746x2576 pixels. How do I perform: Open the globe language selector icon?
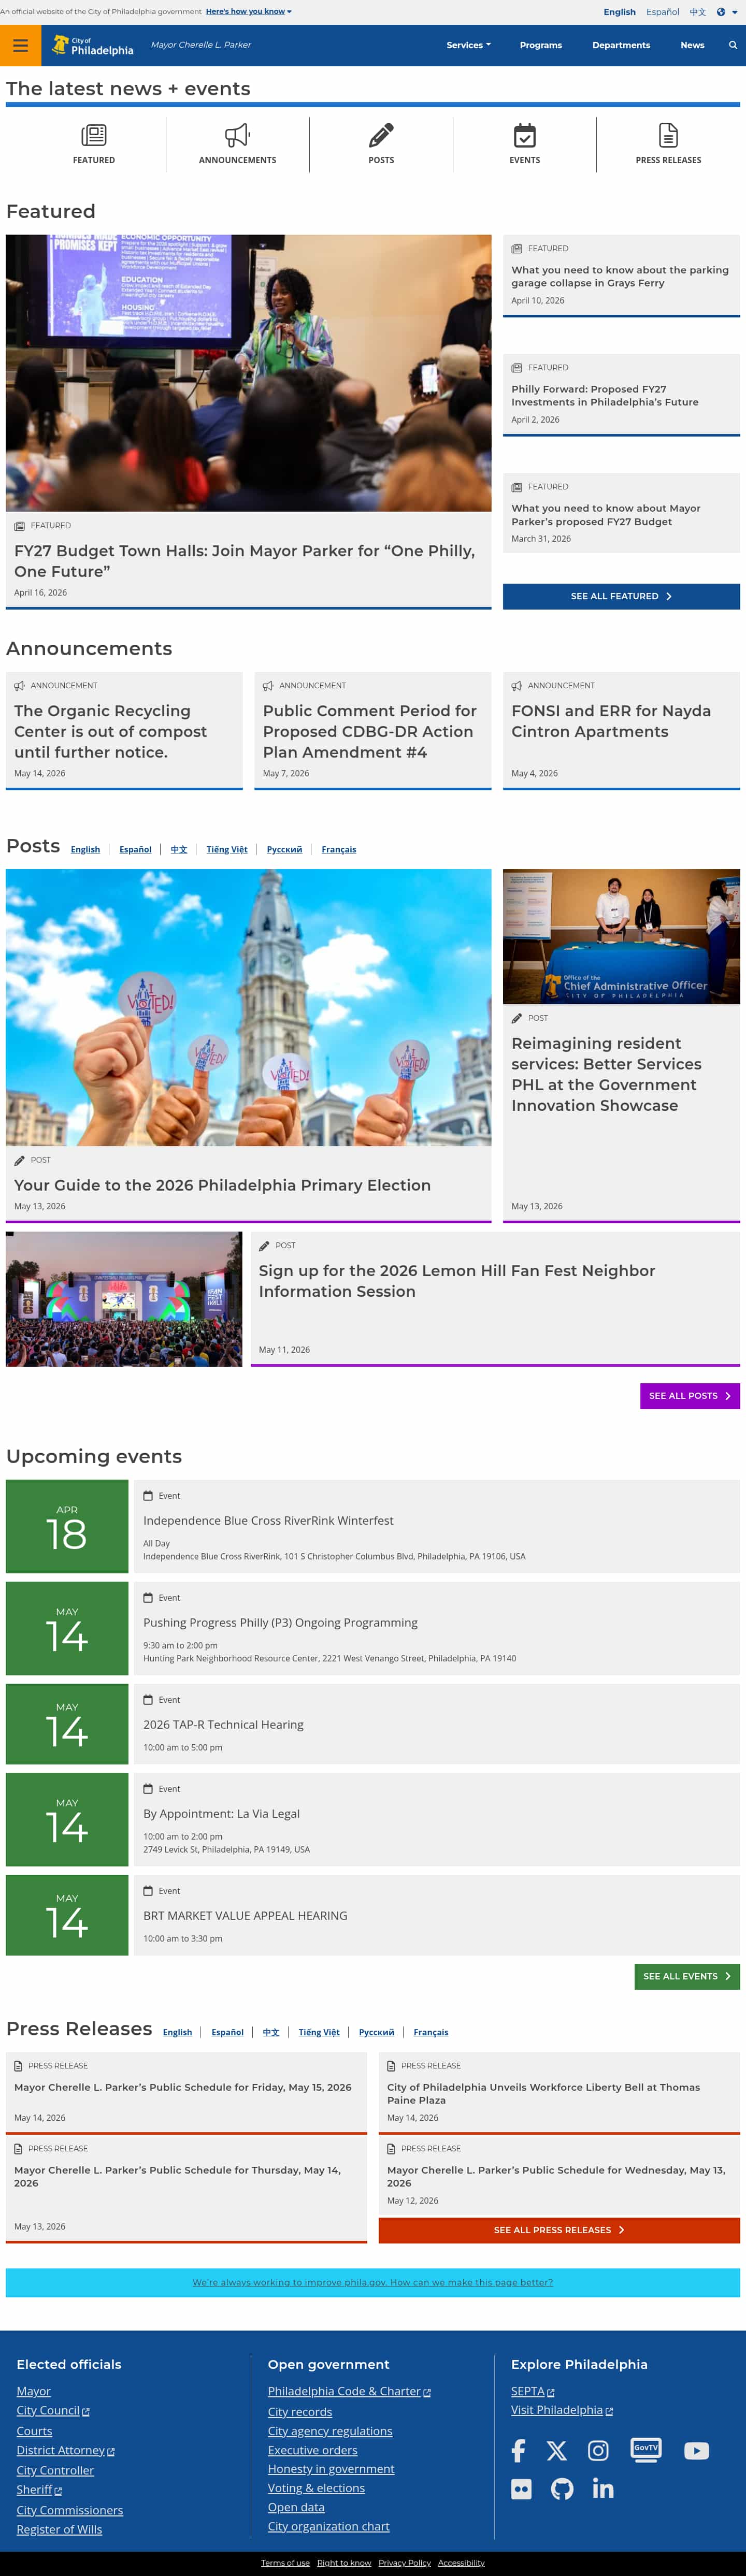pyautogui.click(x=721, y=12)
